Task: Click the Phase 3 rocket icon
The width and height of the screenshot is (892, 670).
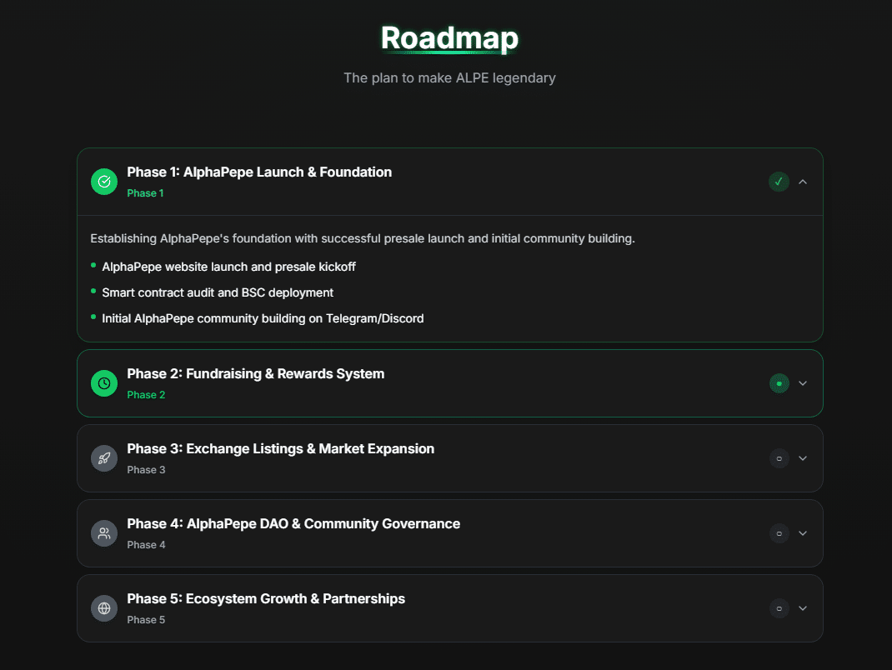Action: (x=104, y=458)
